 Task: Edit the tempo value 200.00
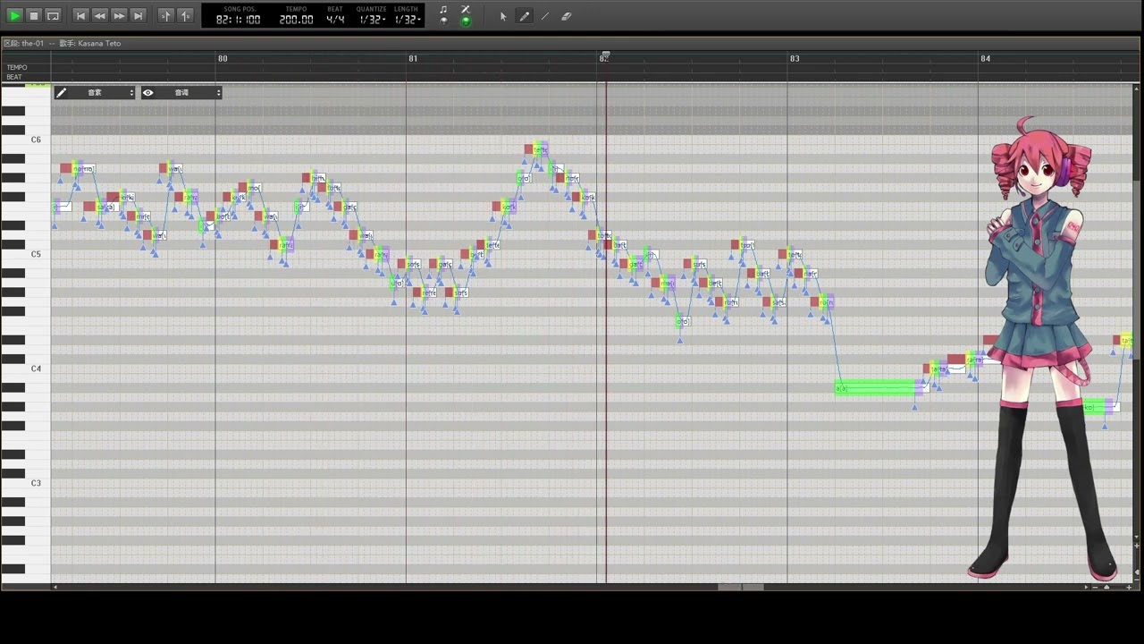[x=296, y=20]
